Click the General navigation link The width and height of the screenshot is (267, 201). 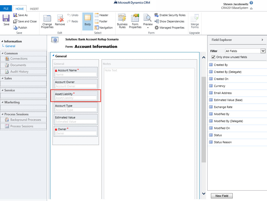click(x=10, y=46)
